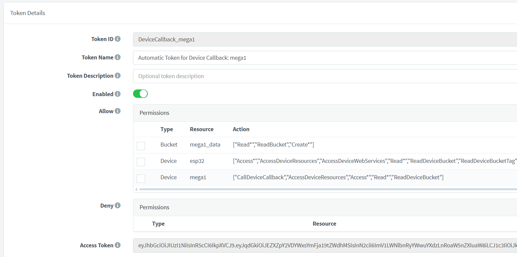517x257 pixels.
Task: Click the Allow table Action column header
Action: (241, 129)
